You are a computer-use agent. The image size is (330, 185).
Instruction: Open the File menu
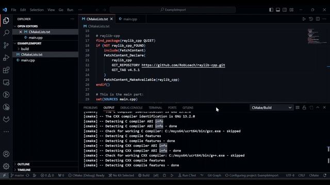coord(14,10)
